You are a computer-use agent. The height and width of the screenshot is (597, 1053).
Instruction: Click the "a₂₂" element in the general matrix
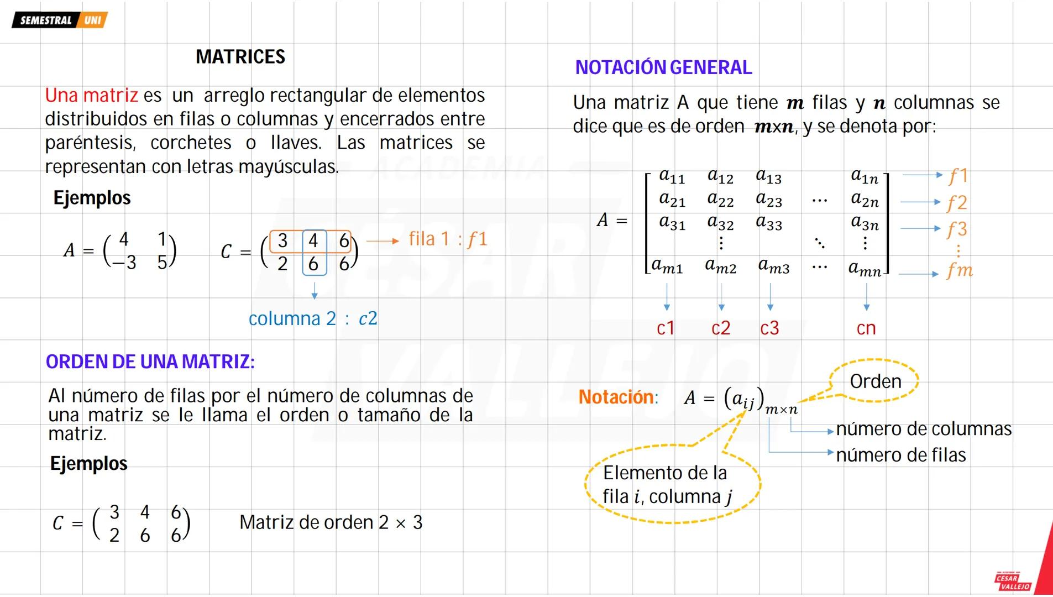[720, 199]
